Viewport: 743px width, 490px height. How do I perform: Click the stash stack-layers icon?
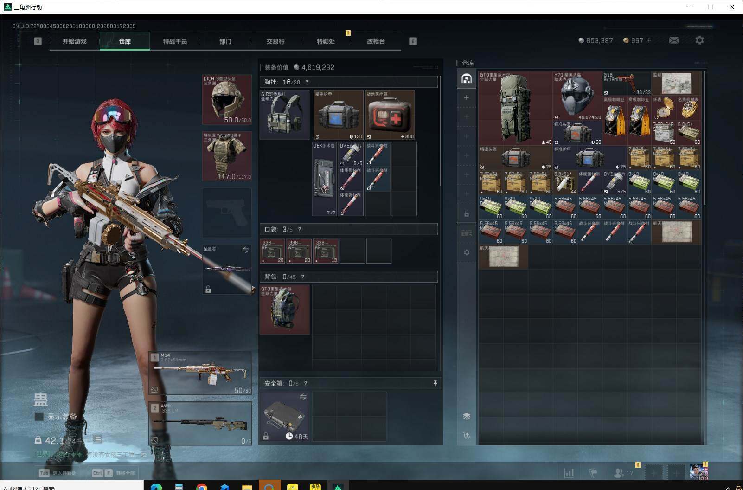(x=467, y=416)
